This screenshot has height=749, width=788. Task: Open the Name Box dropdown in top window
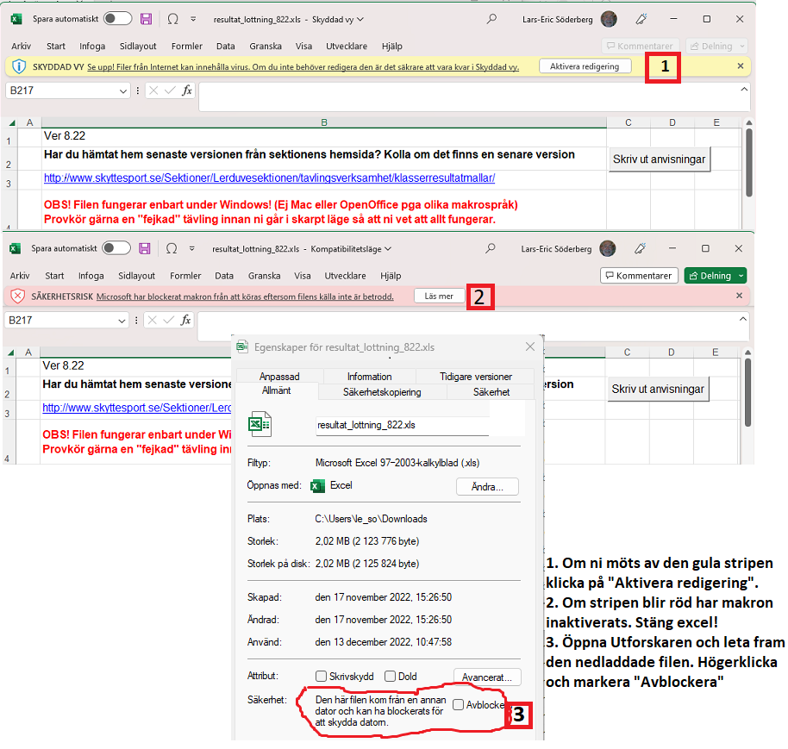(x=122, y=91)
